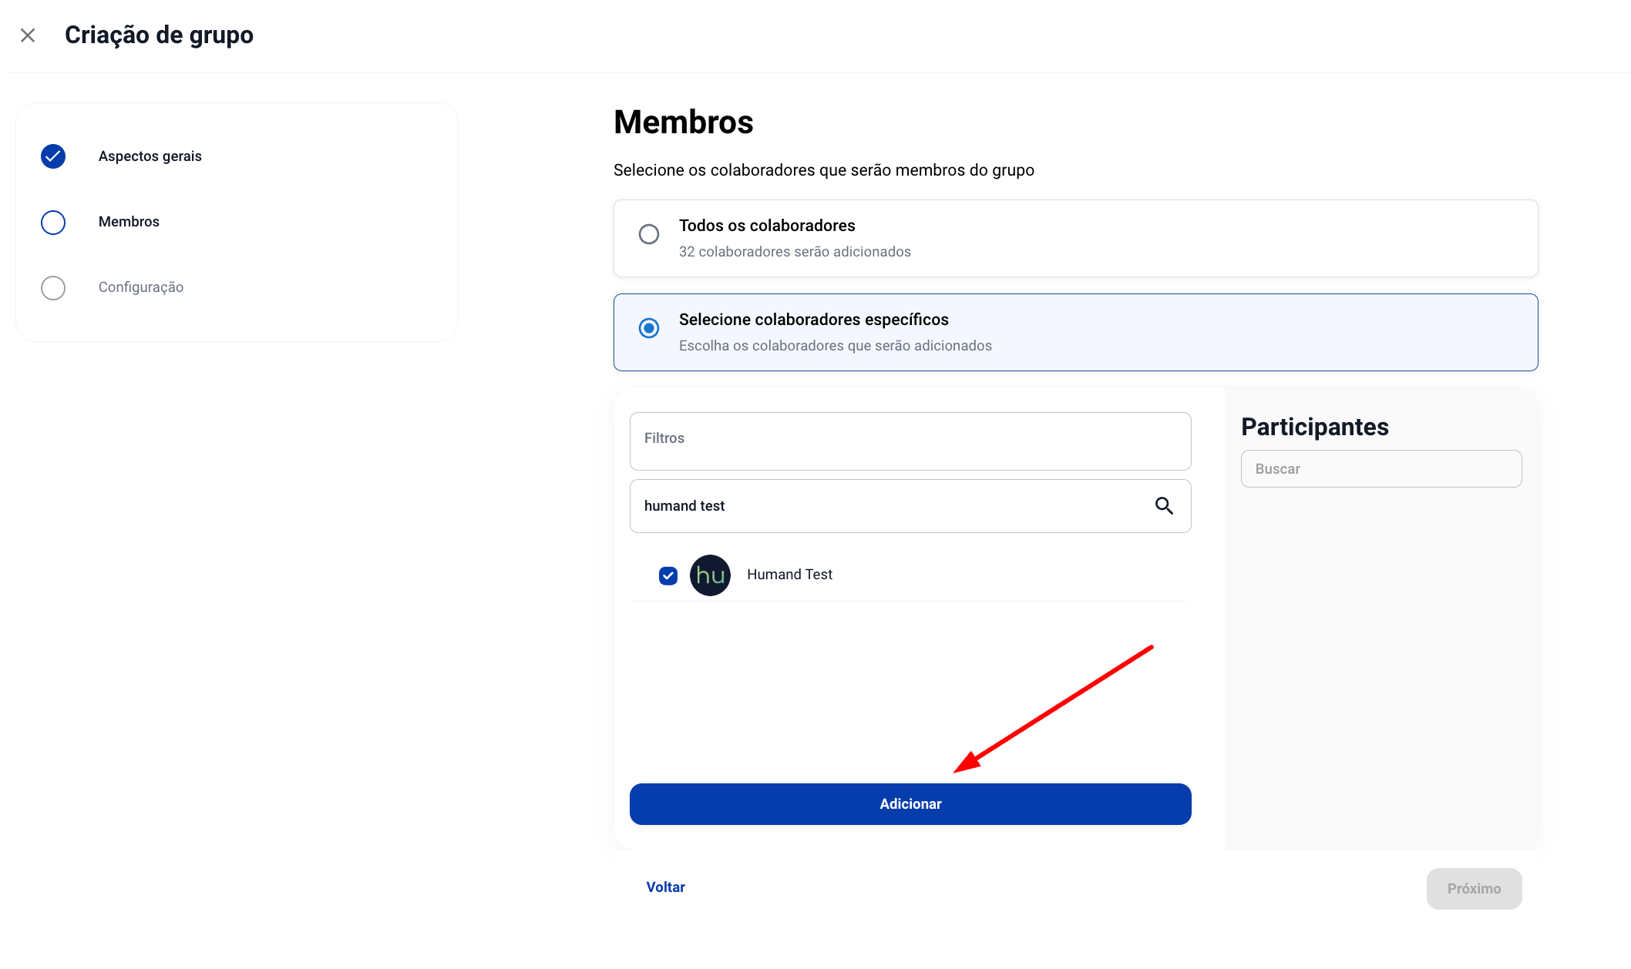Uncheck the Humand Test checkbox

pyautogui.click(x=668, y=575)
